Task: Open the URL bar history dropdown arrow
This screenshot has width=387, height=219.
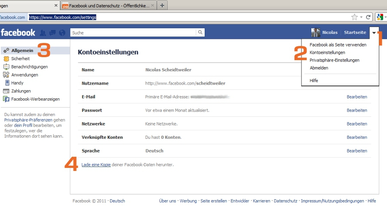Action: click(361, 17)
